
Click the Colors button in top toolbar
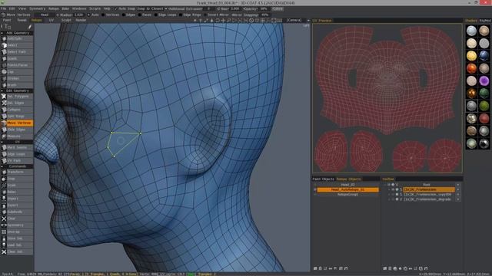point(278,8)
